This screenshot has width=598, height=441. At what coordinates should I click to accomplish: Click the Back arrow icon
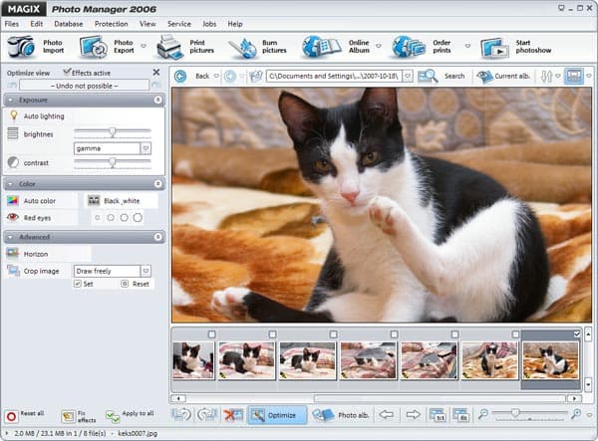tap(180, 77)
